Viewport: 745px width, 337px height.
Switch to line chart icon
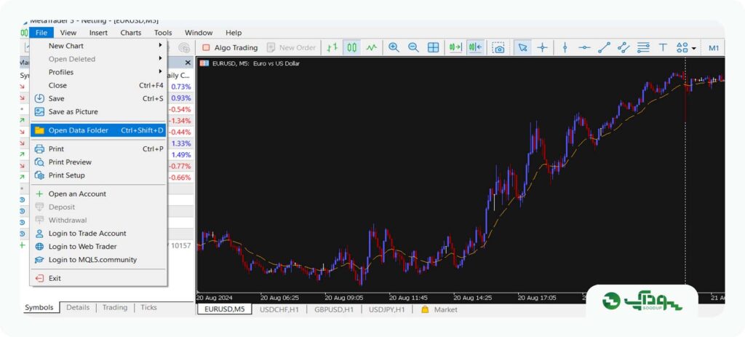click(371, 47)
